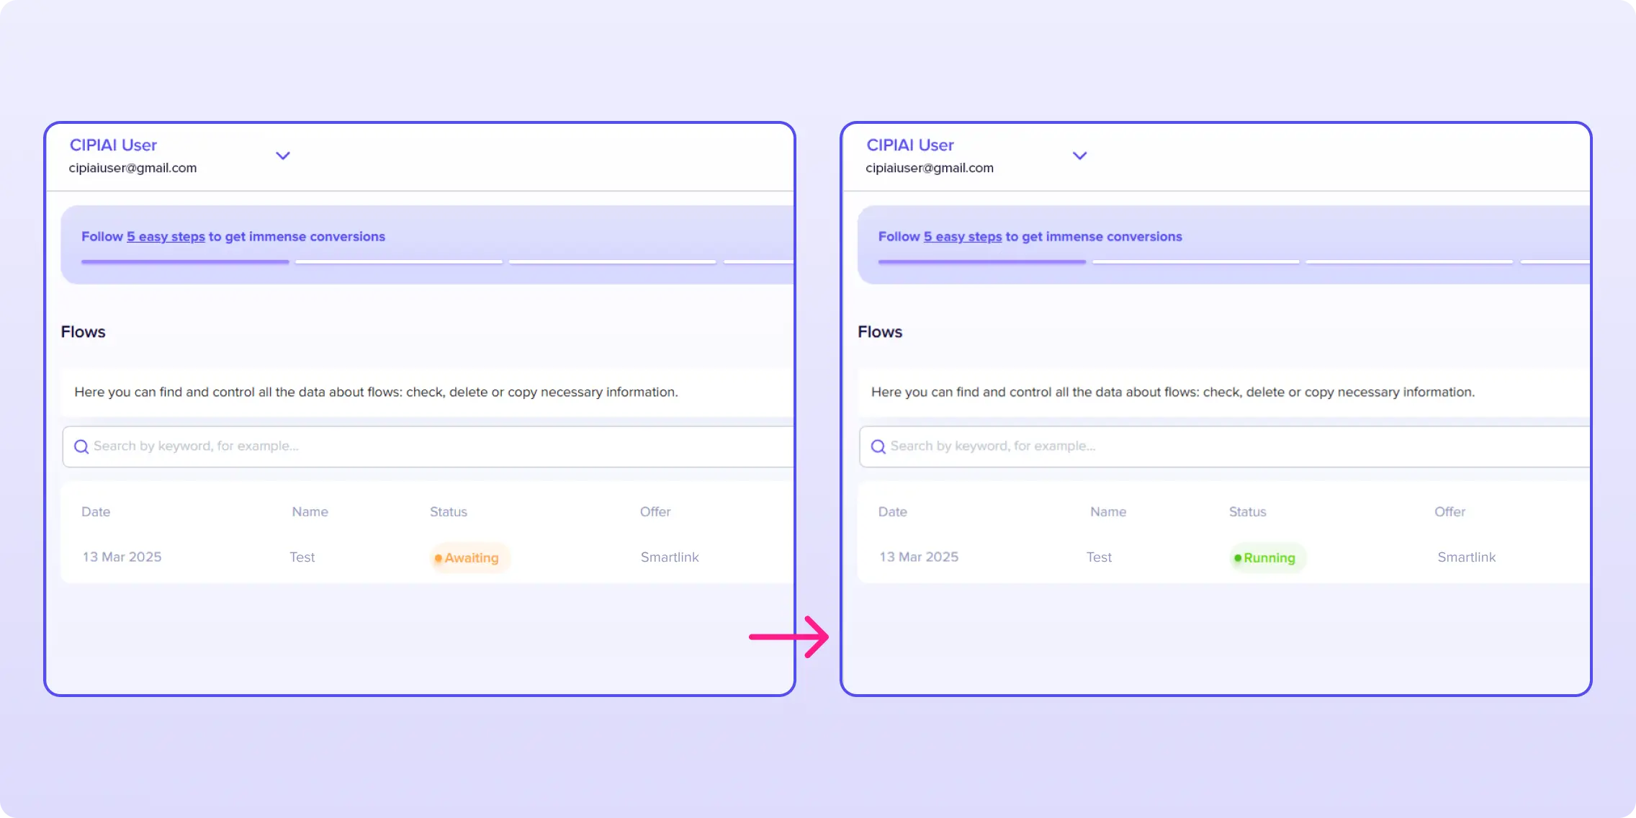Click the cipiaiuser@gmail.com email in the right panel
Screen dimensions: 1636x818
pos(930,168)
